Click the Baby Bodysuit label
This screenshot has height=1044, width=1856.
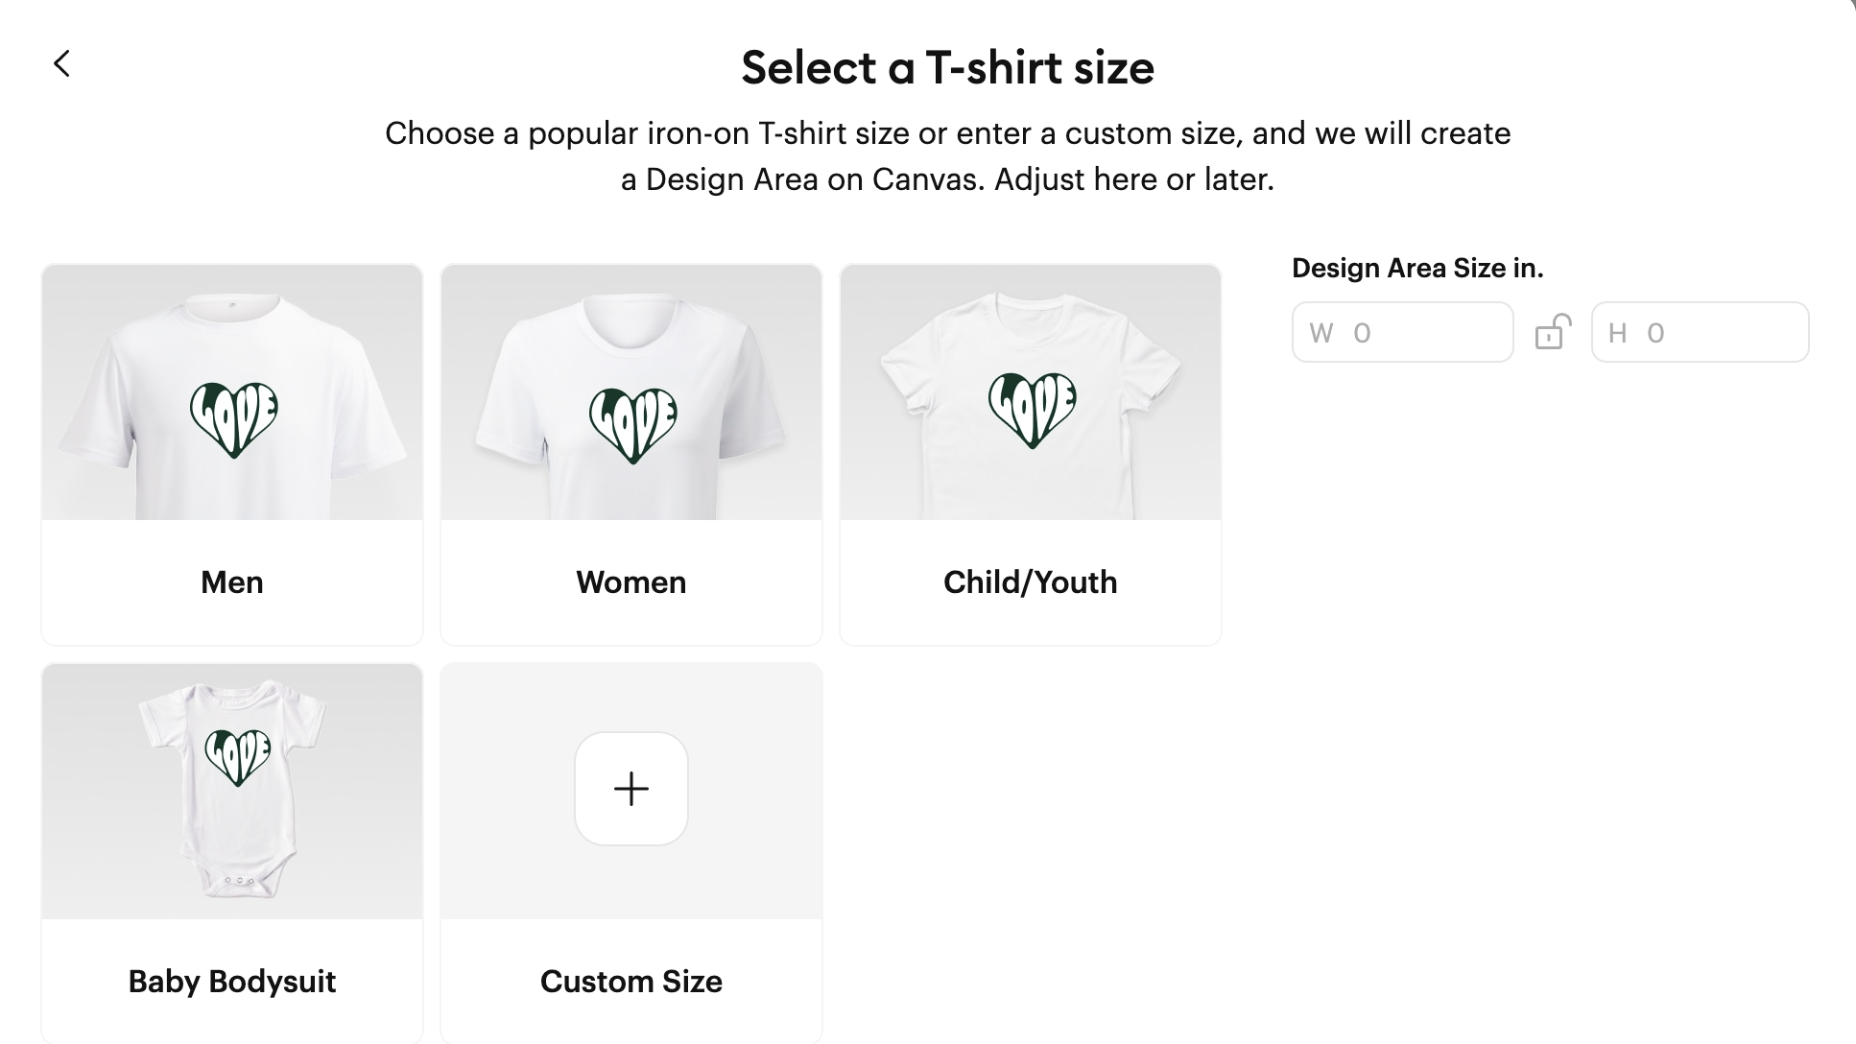(232, 982)
